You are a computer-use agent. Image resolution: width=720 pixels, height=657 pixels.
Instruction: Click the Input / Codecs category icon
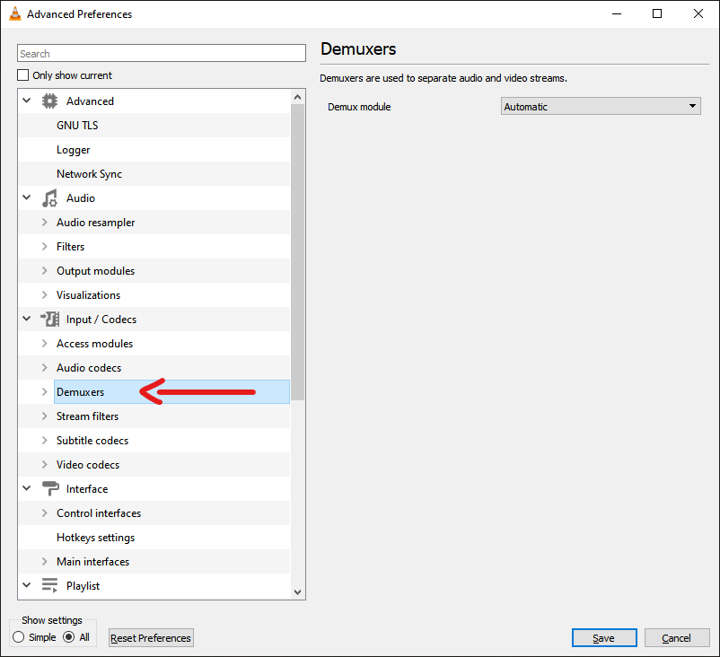pyautogui.click(x=50, y=320)
